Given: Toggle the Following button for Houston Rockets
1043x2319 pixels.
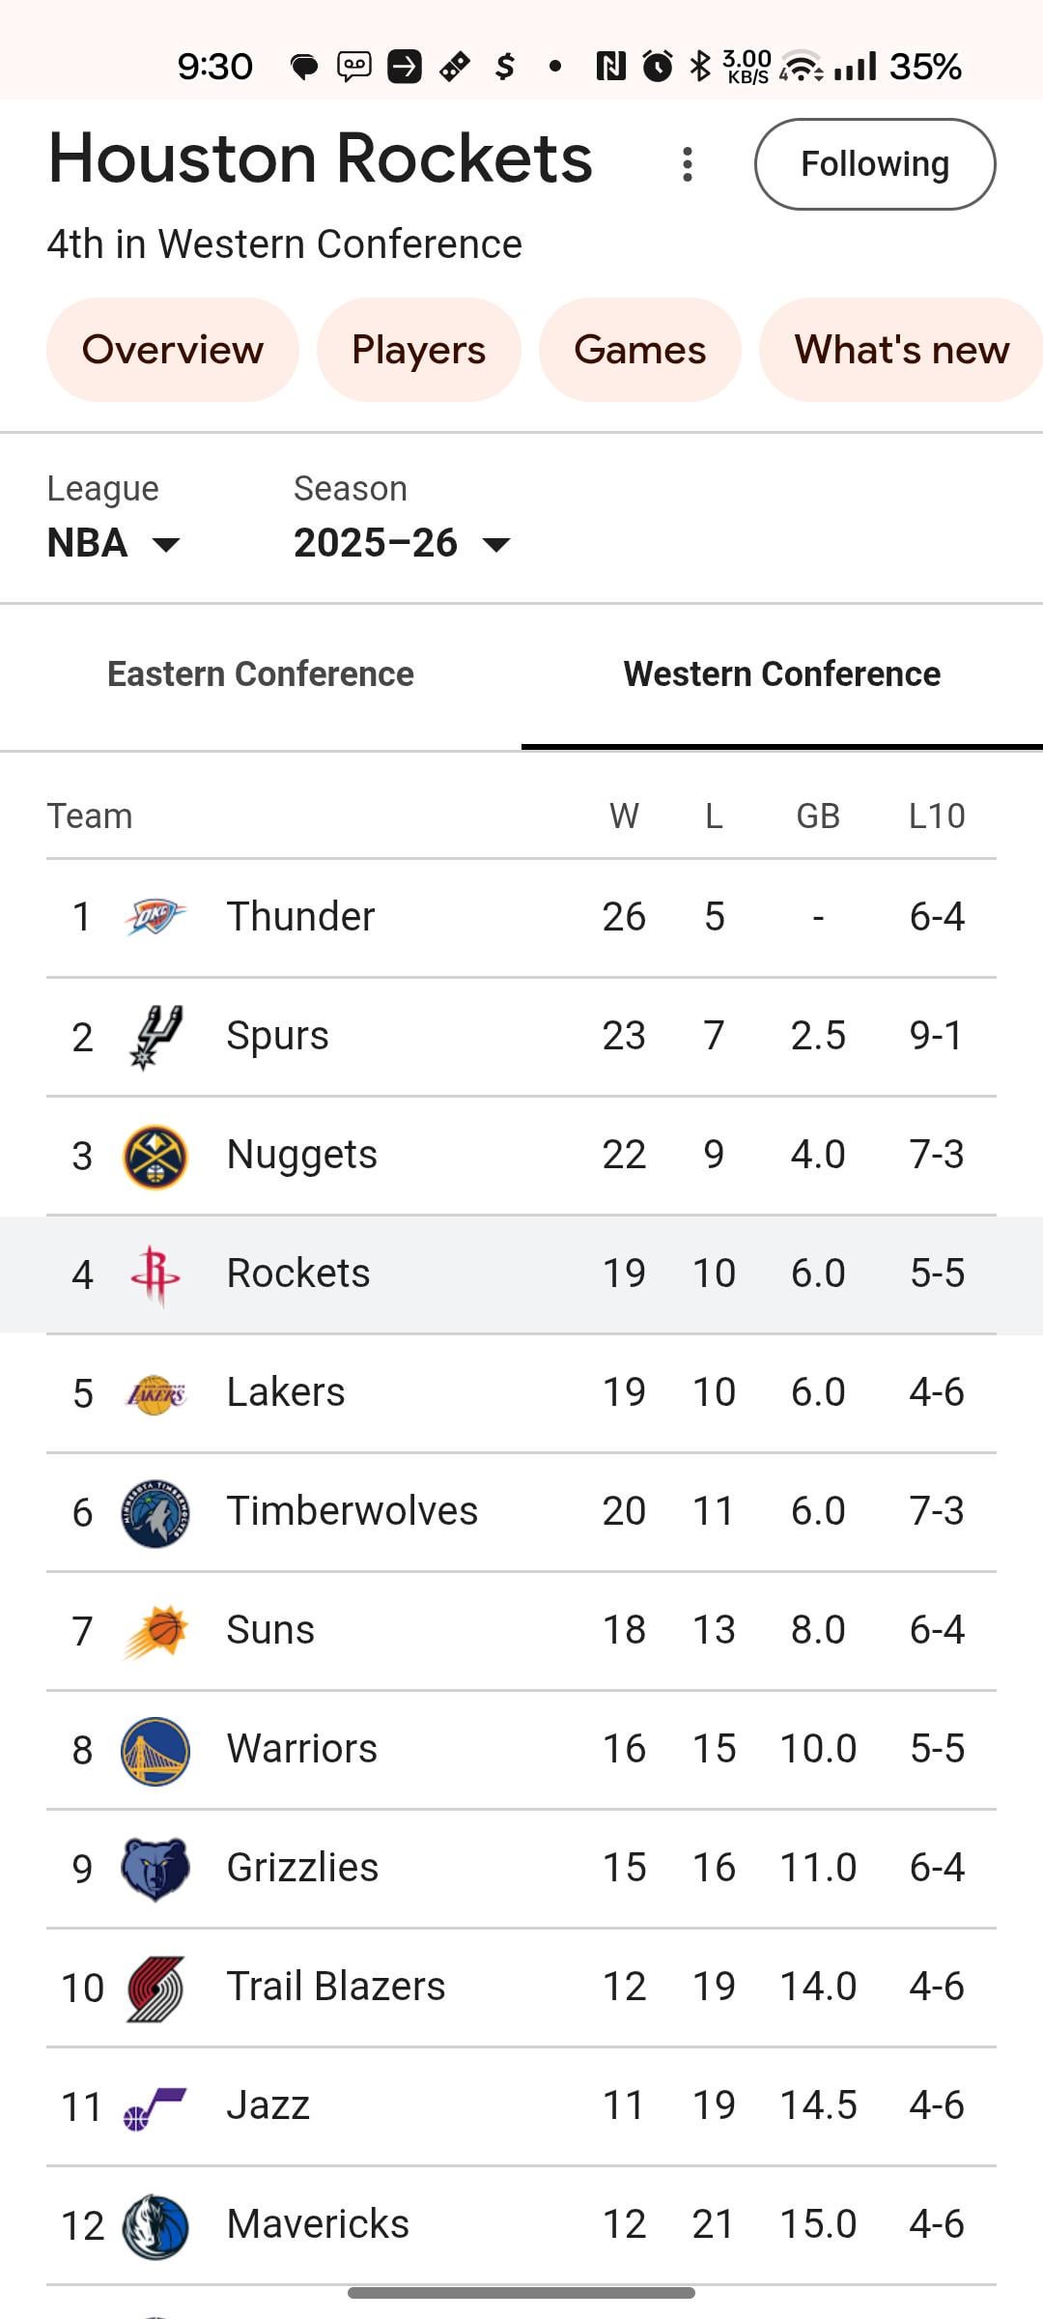Looking at the screenshot, I should click(x=874, y=164).
